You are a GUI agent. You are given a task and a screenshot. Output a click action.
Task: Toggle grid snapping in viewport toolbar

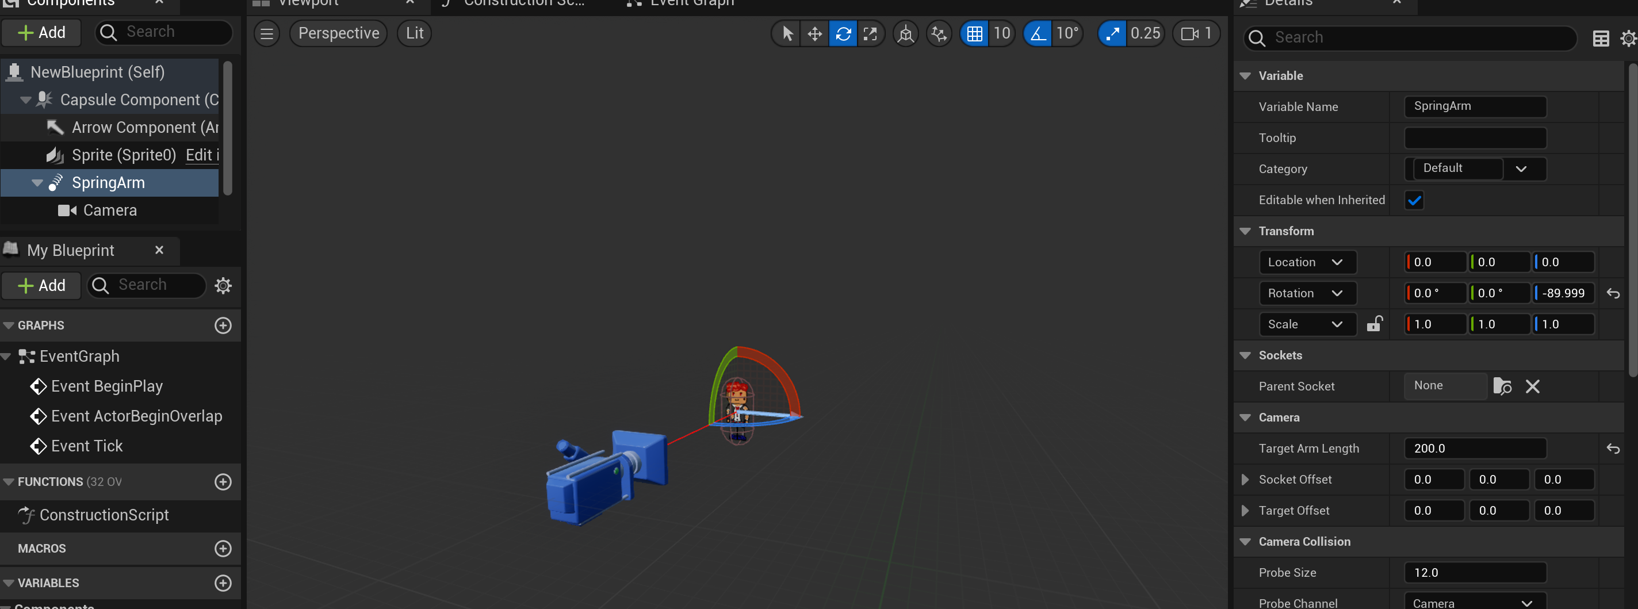974,33
